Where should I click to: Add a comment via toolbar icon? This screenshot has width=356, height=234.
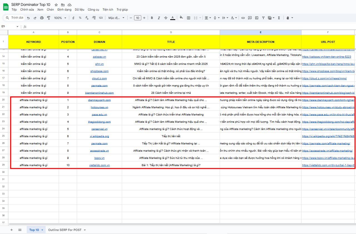[250, 18]
